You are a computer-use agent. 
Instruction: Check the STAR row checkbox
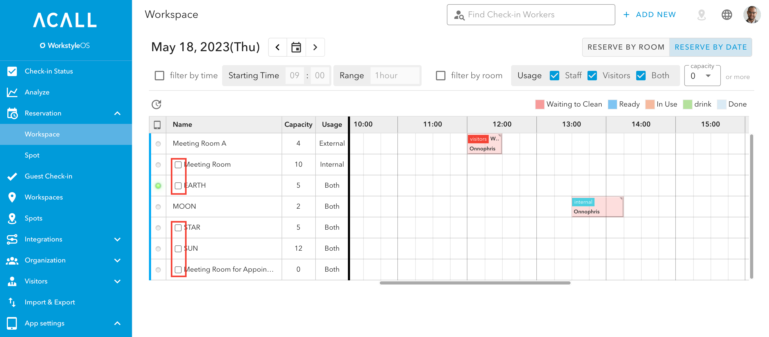pos(178,228)
